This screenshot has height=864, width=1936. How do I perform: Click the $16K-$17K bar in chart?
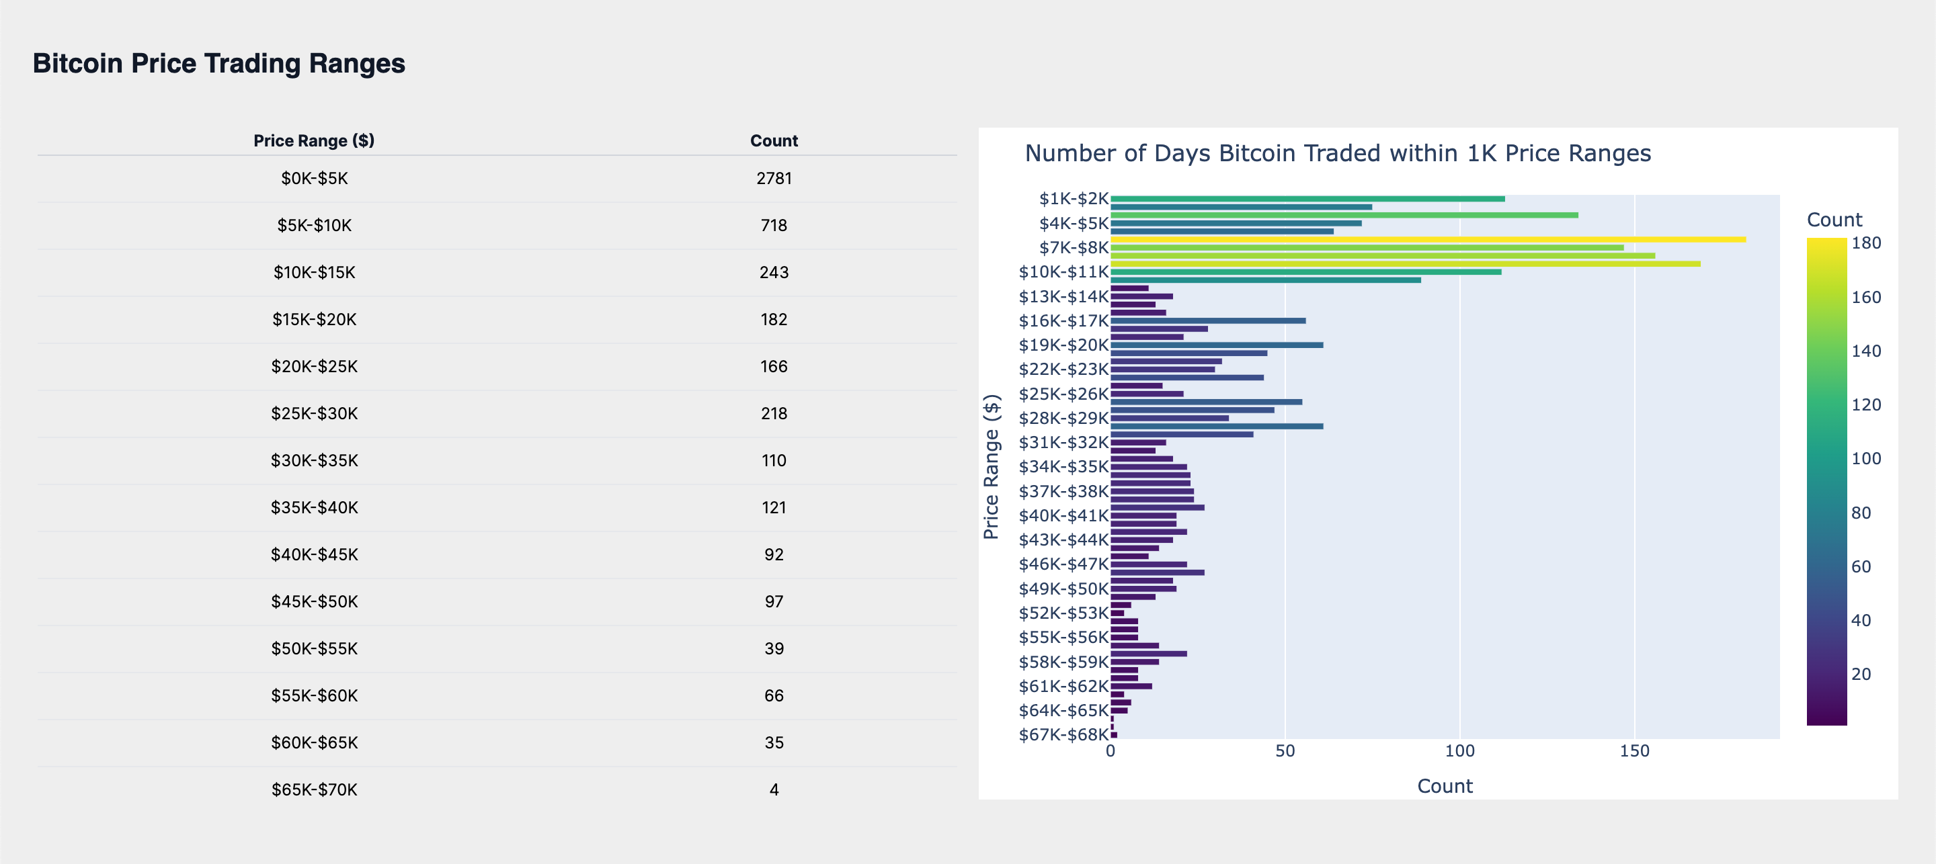pos(1208,320)
